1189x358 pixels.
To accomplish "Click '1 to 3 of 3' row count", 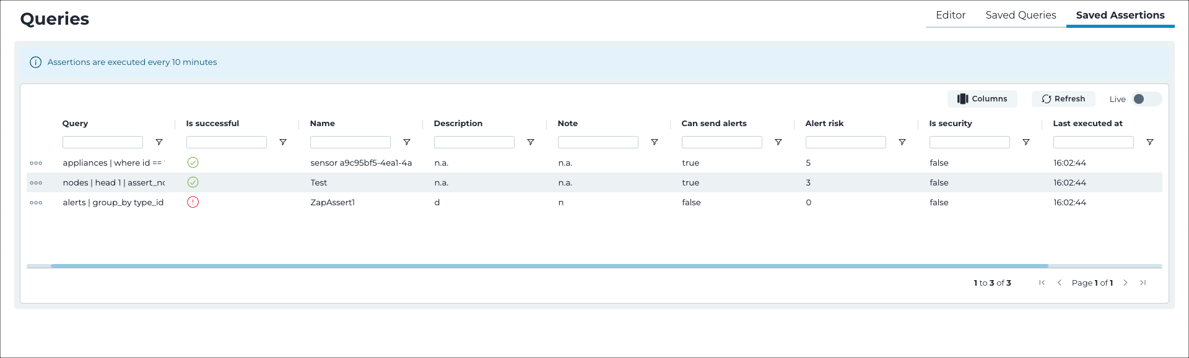I will 992,283.
